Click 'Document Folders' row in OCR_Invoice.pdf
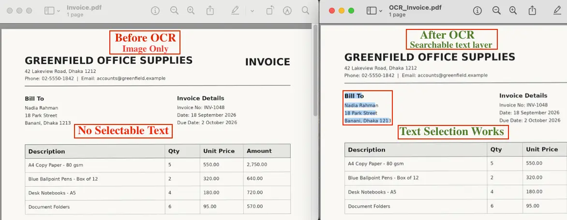 [x=369, y=206]
